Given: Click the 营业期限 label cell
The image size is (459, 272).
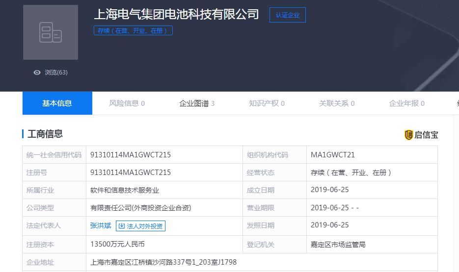Looking at the screenshot, I should pyautogui.click(x=274, y=208).
